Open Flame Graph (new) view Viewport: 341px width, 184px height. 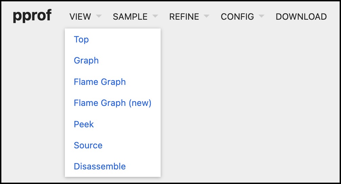[112, 103]
